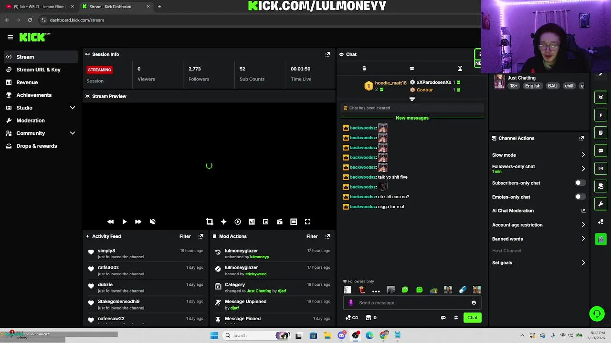Open the hamburger menu beside Kick logo

point(10,37)
